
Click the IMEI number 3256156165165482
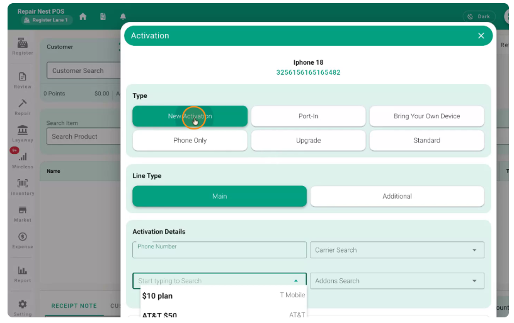(x=308, y=72)
